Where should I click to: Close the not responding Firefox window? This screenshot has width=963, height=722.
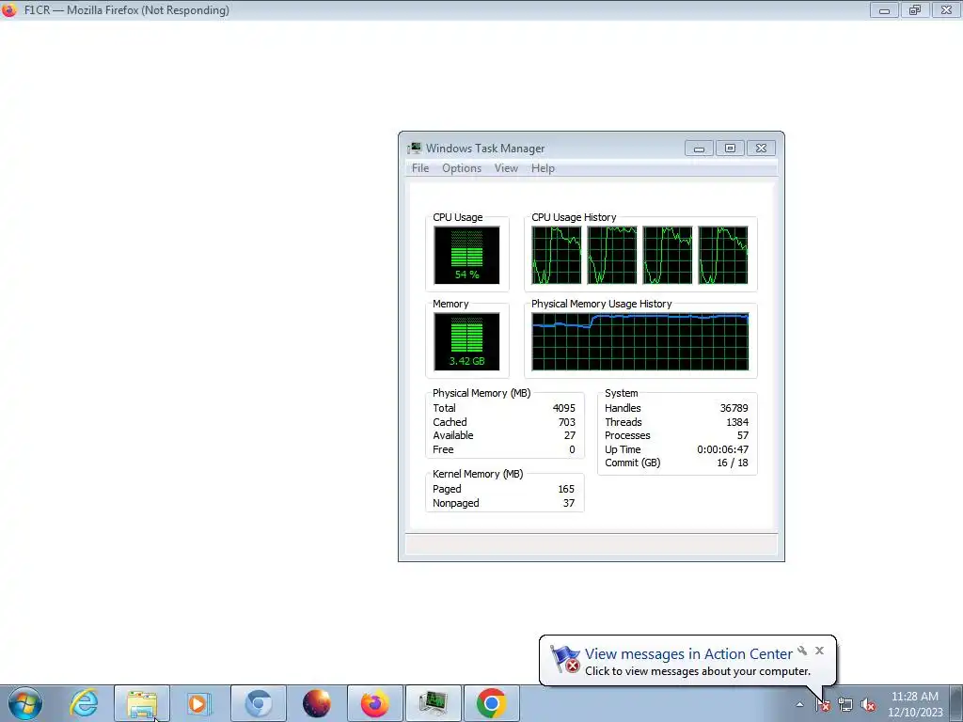[x=946, y=9]
